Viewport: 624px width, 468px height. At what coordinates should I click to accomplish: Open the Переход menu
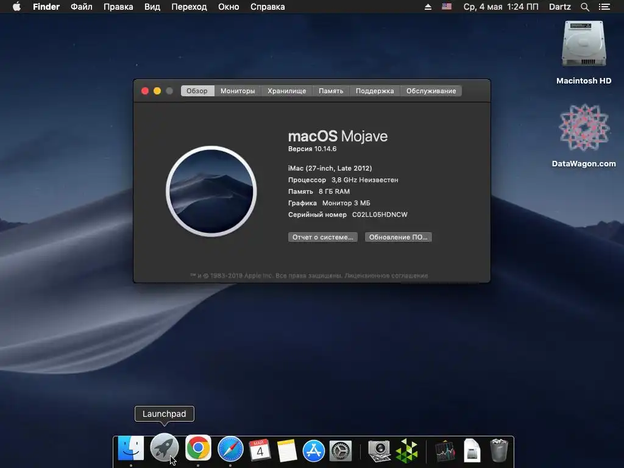tap(189, 7)
